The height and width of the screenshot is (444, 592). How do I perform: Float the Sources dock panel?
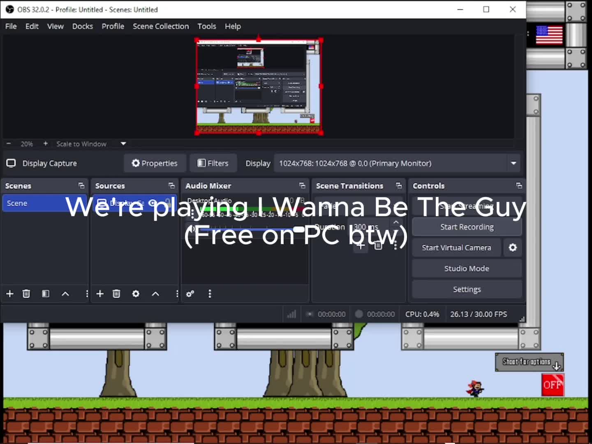(171, 186)
